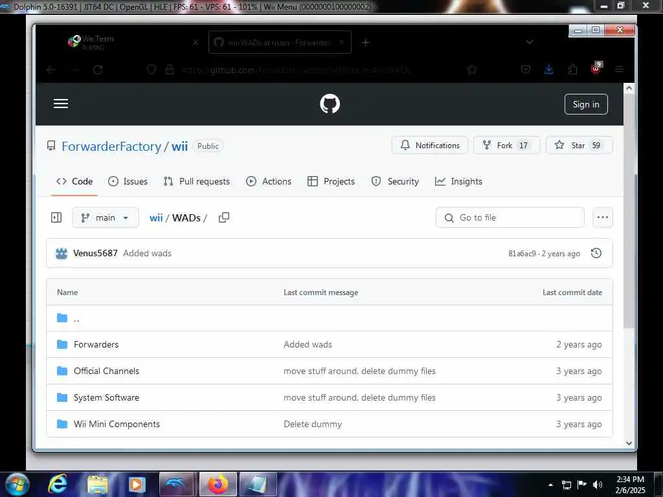Switch to Firefox taskbar button
This screenshot has width=663, height=497.
tap(218, 484)
